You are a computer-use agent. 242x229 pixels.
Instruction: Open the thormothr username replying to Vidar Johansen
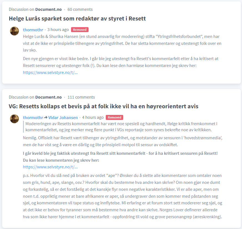coord(33,117)
